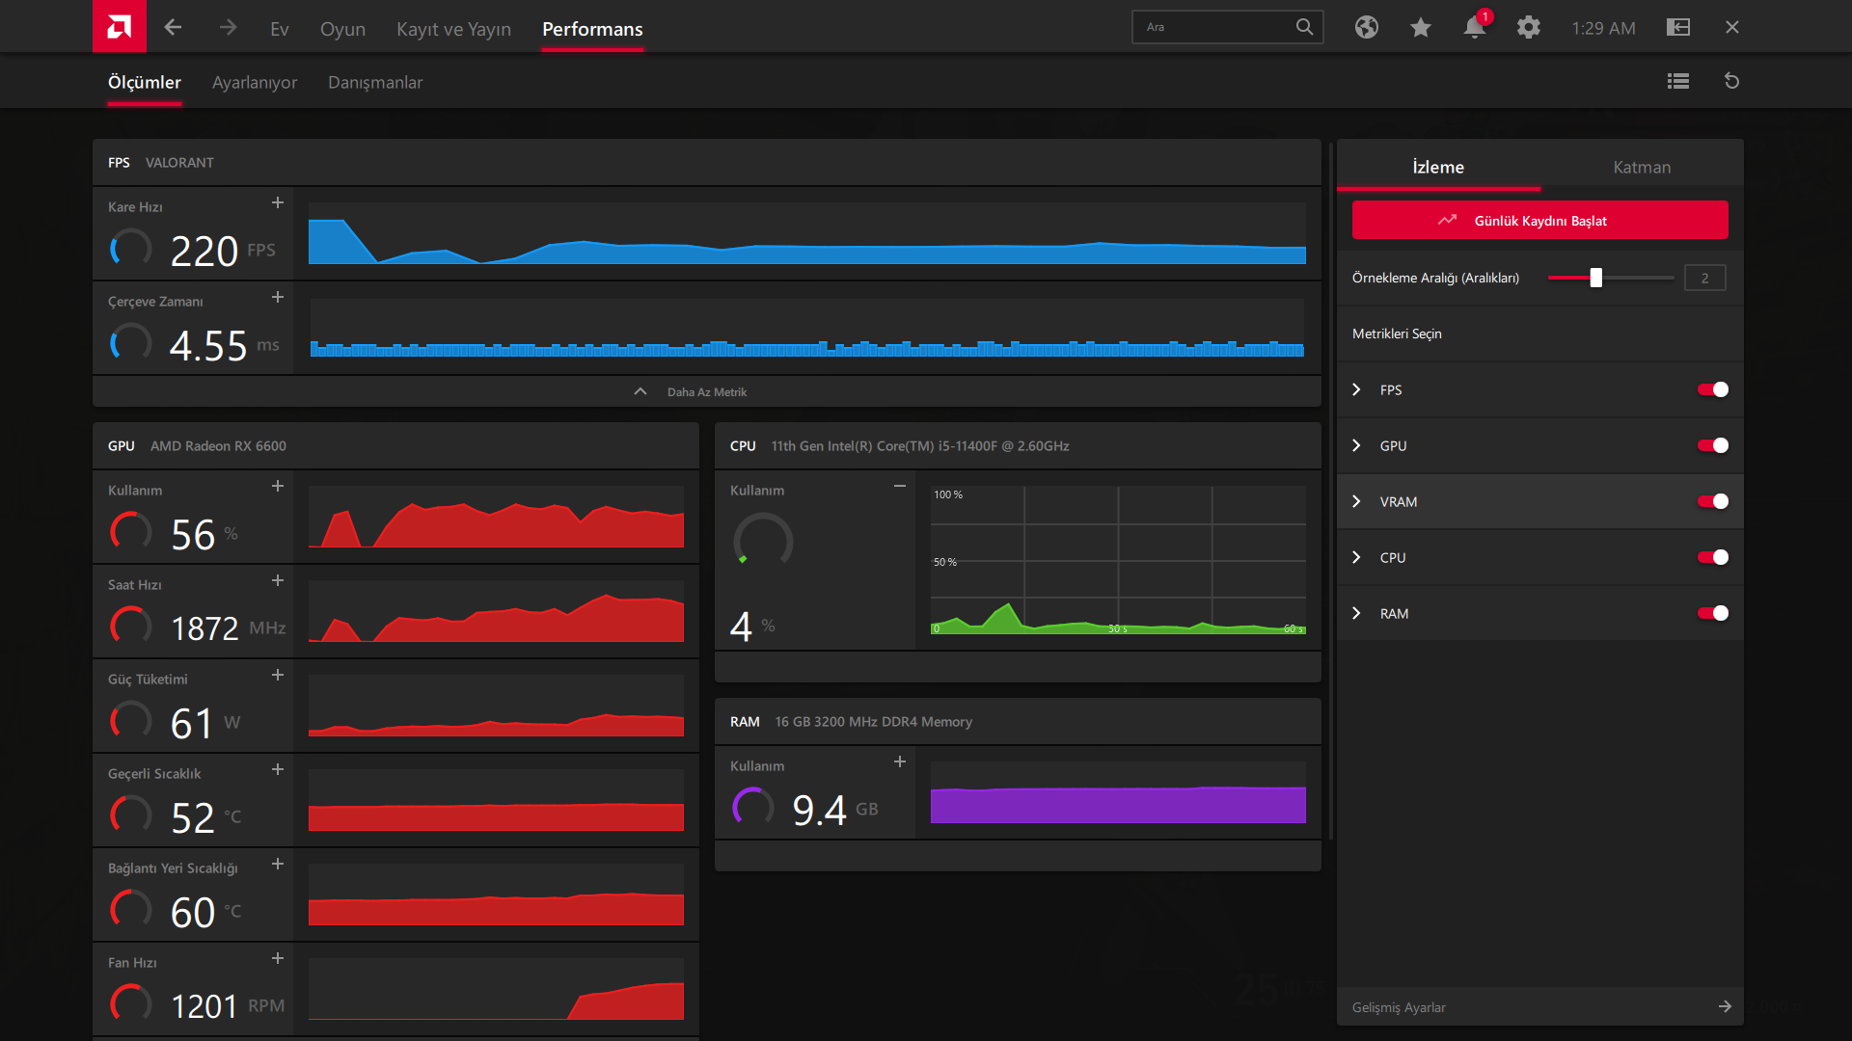Open settings gear icon
Viewport: 1852px width, 1041px height.
click(x=1528, y=28)
